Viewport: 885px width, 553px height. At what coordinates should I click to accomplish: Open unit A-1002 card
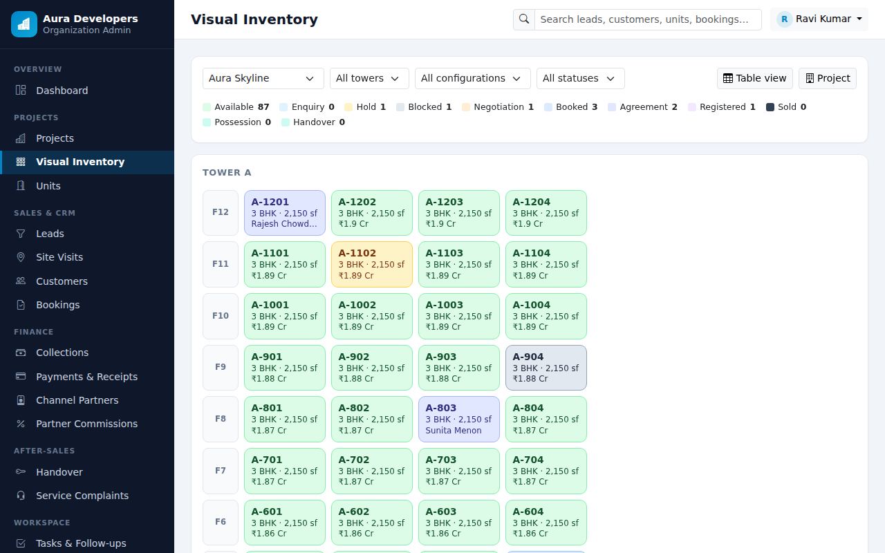point(372,316)
